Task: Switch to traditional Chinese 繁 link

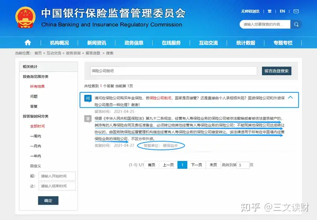Action: coord(269,11)
